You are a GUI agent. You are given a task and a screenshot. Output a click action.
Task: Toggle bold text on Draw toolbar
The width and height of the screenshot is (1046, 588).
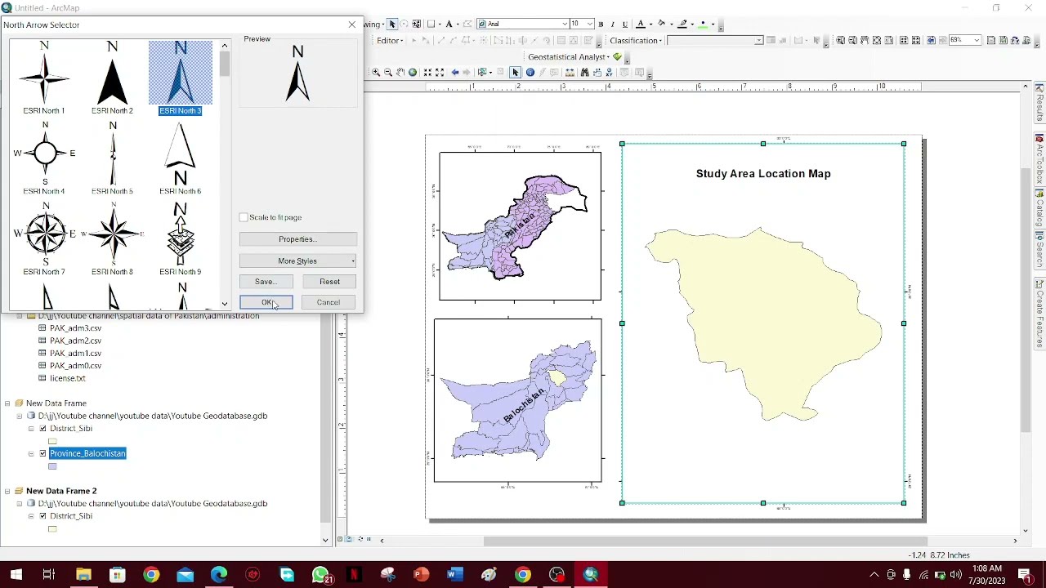coord(601,24)
